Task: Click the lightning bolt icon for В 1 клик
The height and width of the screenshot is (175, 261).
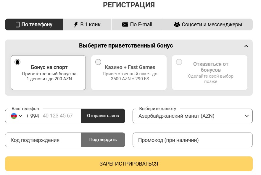Action: click(76, 25)
